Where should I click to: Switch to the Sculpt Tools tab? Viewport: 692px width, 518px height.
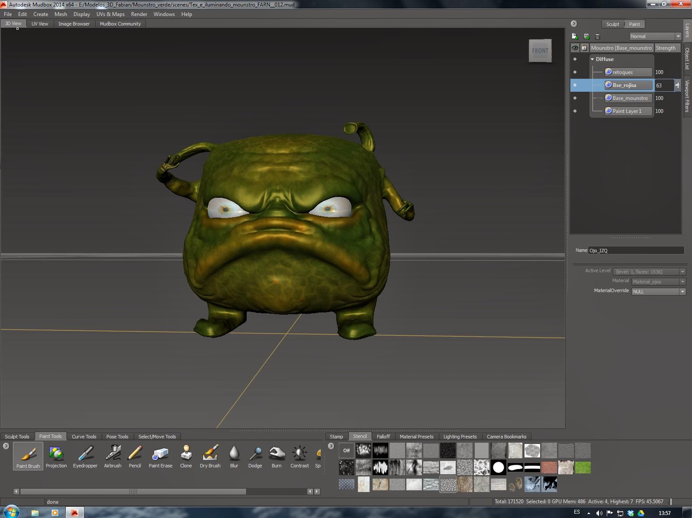pos(17,437)
